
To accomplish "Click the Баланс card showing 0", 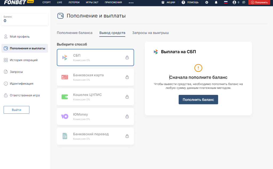I will click(25, 19).
